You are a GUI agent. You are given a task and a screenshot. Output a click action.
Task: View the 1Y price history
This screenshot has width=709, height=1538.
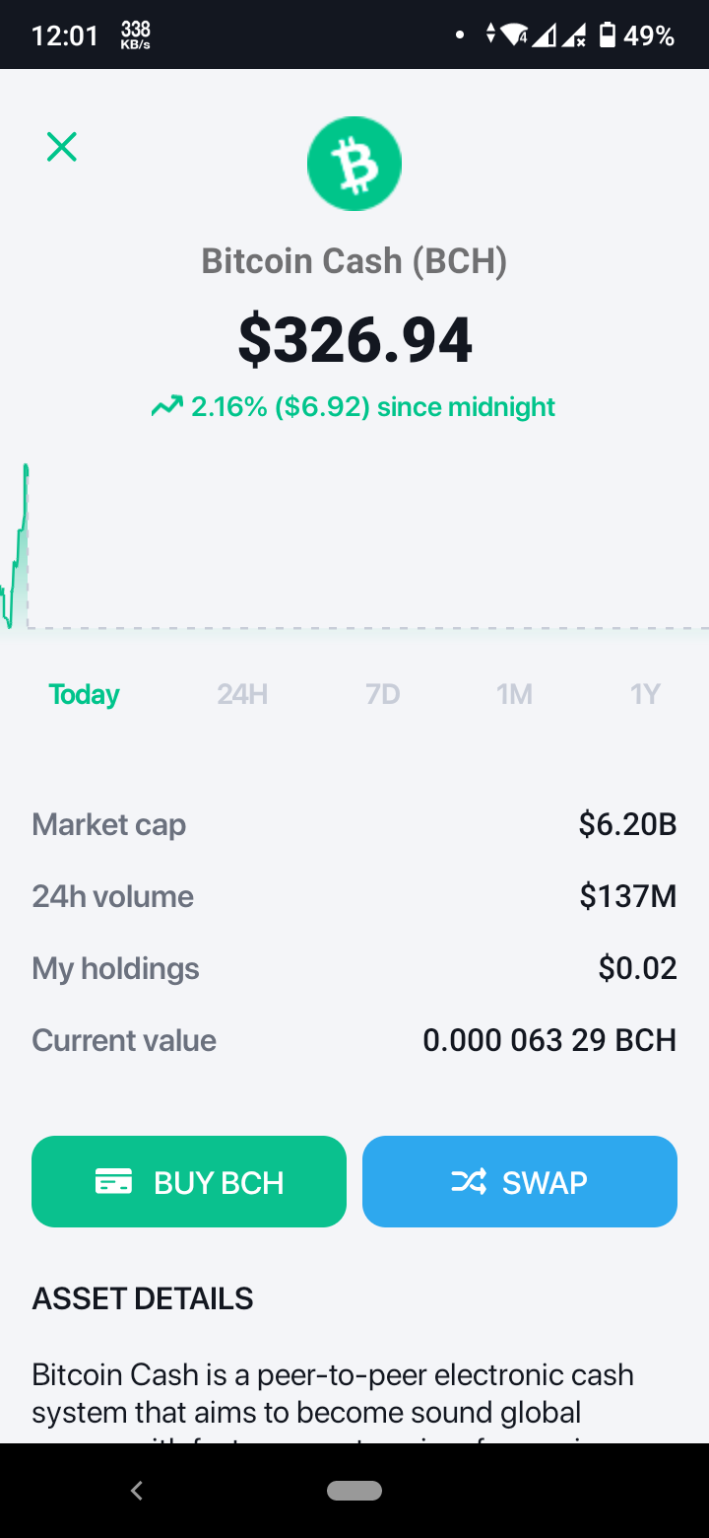click(645, 694)
